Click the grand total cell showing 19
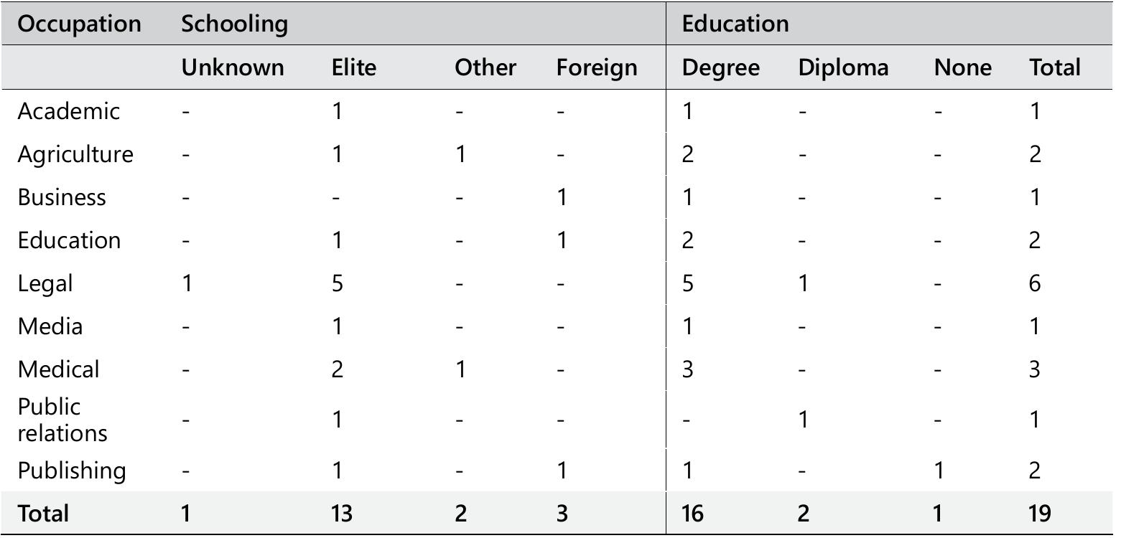Image resolution: width=1121 pixels, height=538 pixels. [1041, 514]
